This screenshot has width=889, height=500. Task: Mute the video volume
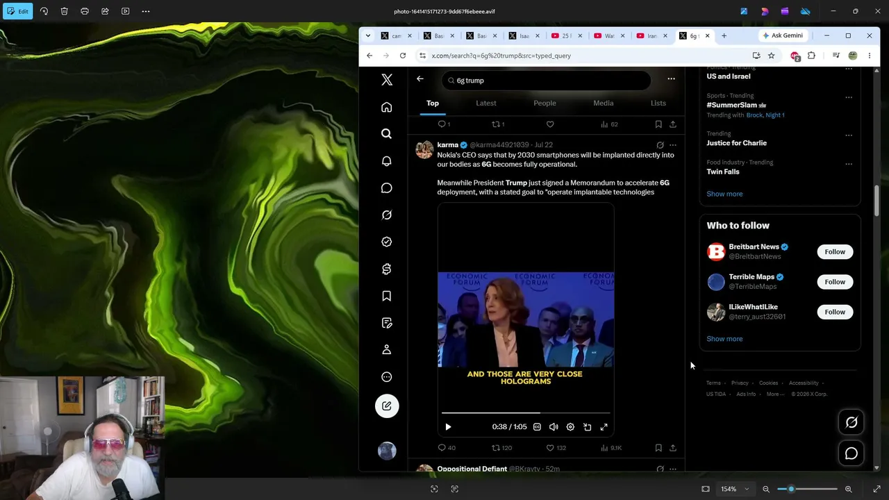tap(554, 427)
